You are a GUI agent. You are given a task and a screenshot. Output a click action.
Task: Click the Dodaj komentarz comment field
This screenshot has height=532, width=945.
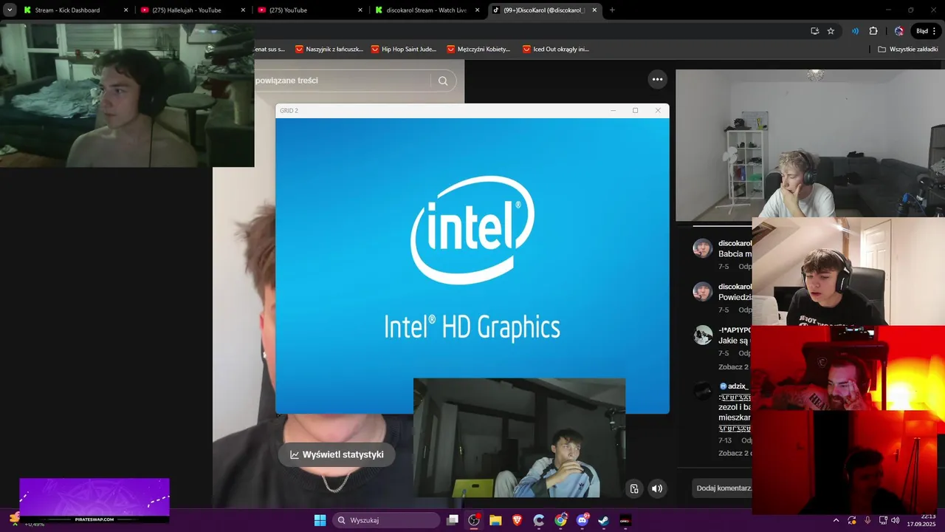point(724,488)
